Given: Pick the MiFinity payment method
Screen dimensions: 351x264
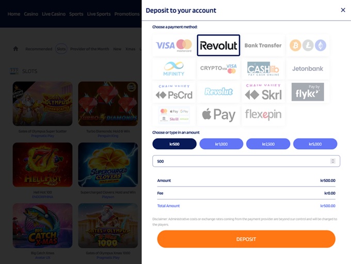Looking at the screenshot, I should [174, 69].
